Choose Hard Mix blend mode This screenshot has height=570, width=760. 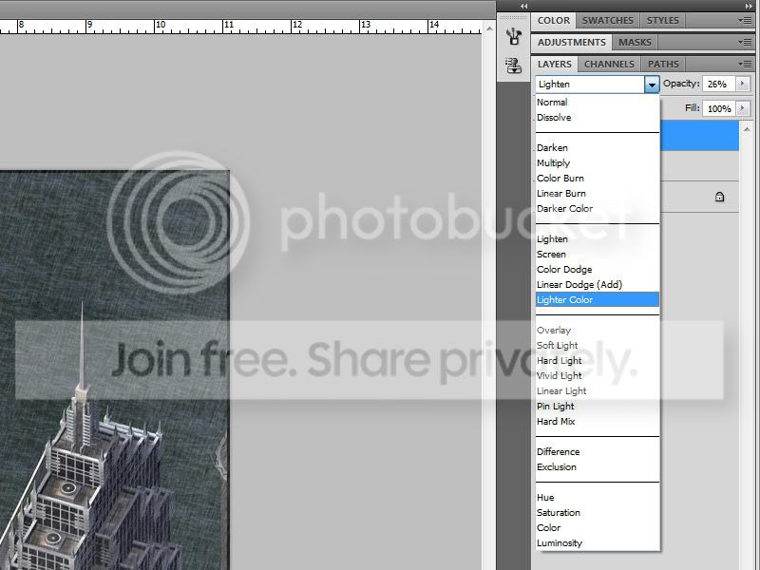click(598, 421)
